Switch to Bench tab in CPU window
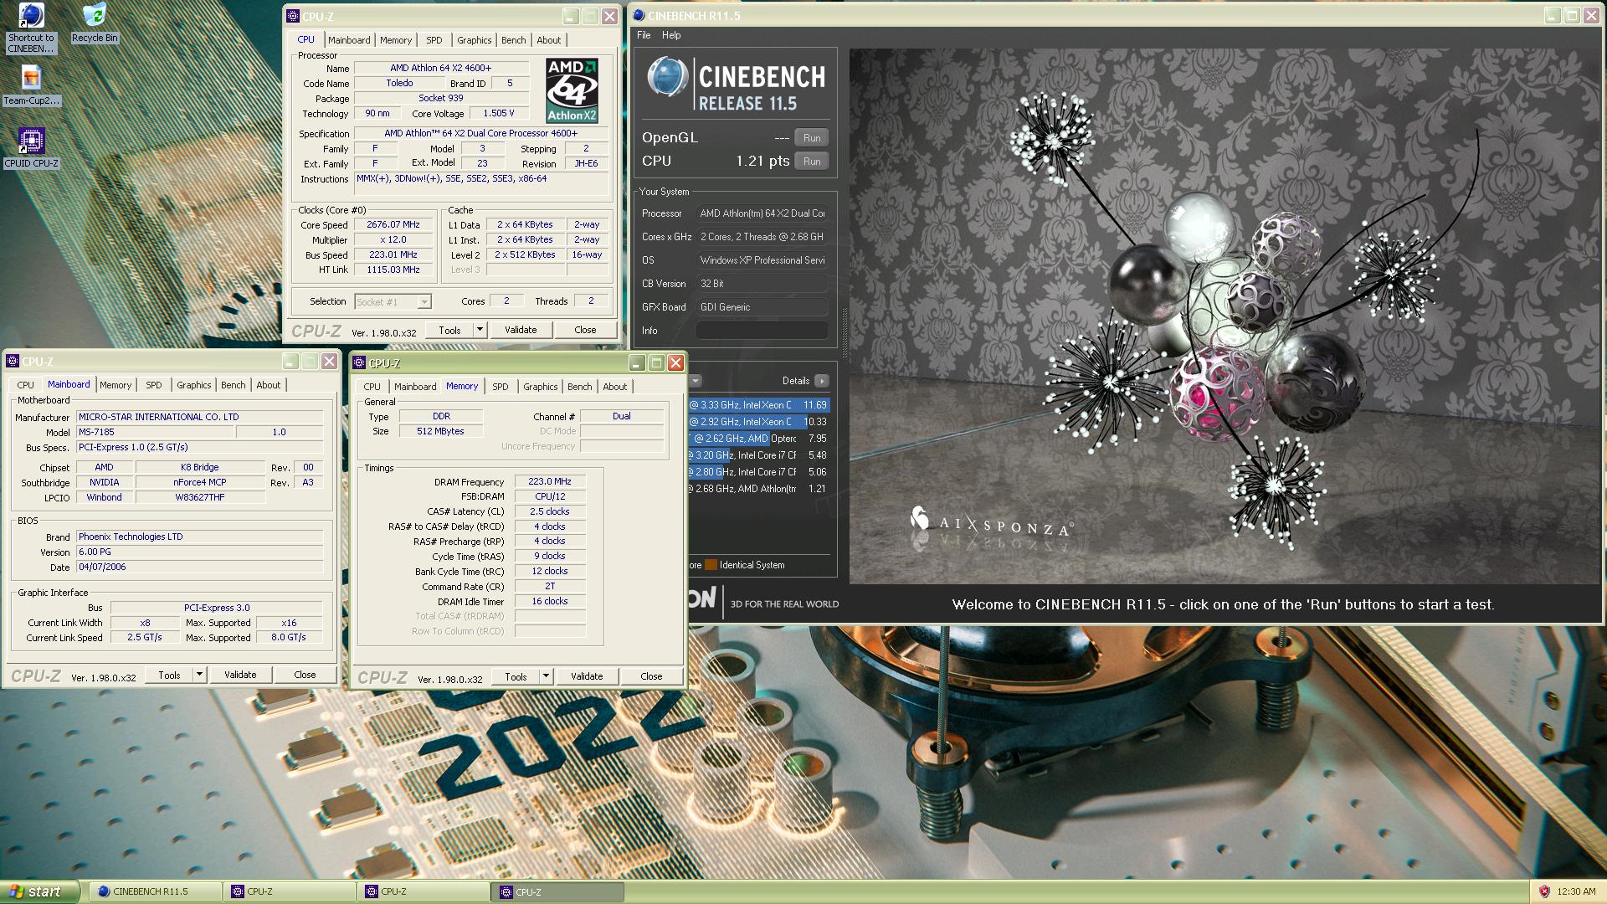This screenshot has height=904, width=1607. point(514,40)
